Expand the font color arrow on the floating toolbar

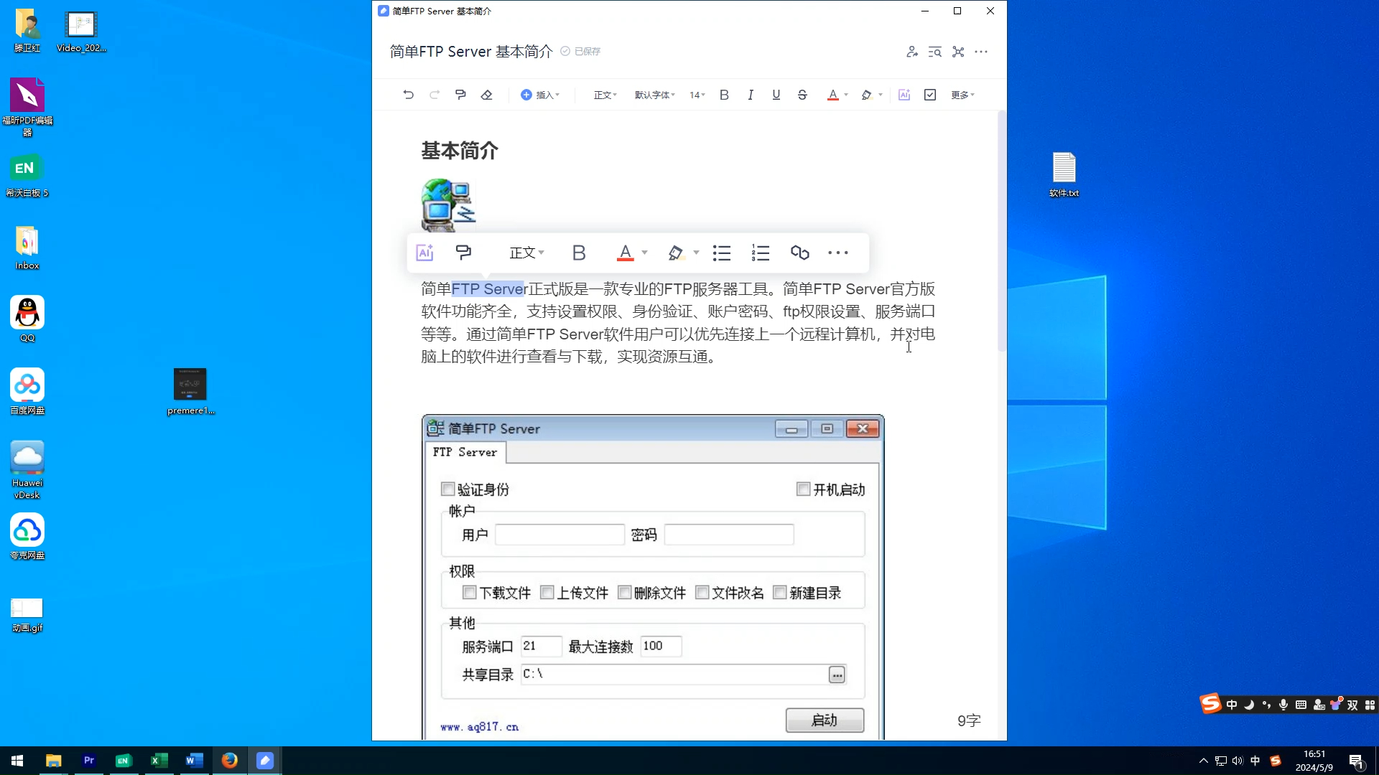click(644, 253)
